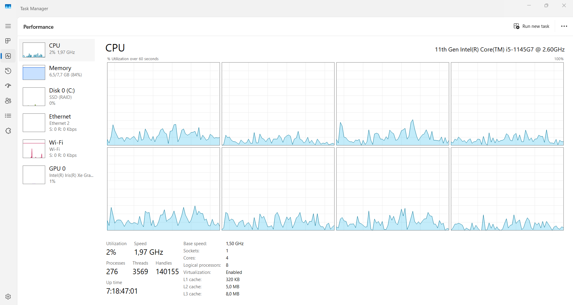Open the Details page icon
The width and height of the screenshot is (573, 305).
pos(8,116)
